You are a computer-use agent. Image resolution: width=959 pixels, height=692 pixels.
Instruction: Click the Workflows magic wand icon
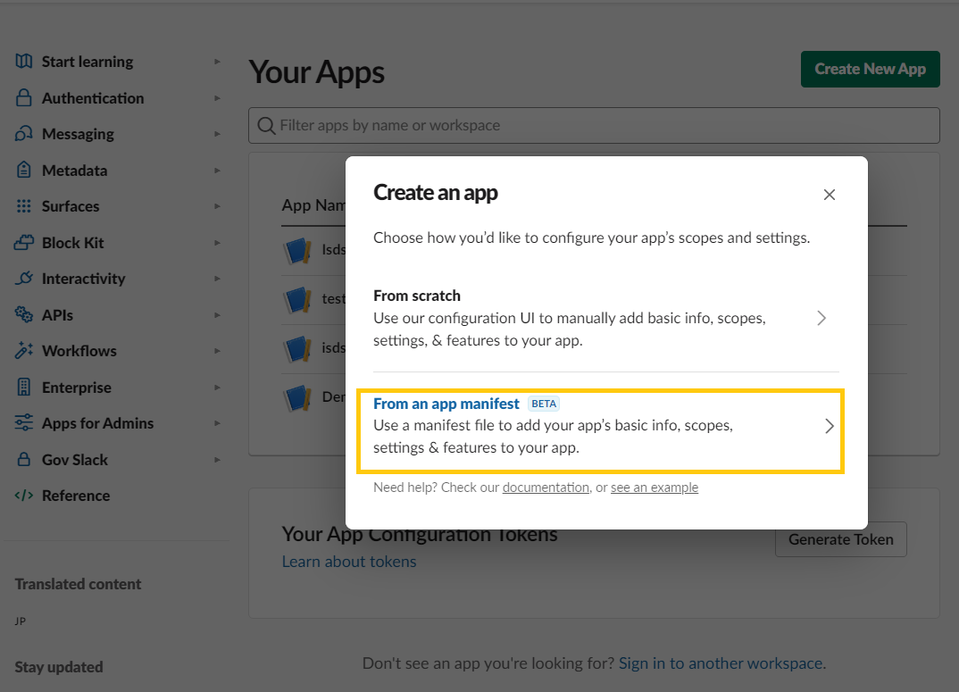point(24,351)
